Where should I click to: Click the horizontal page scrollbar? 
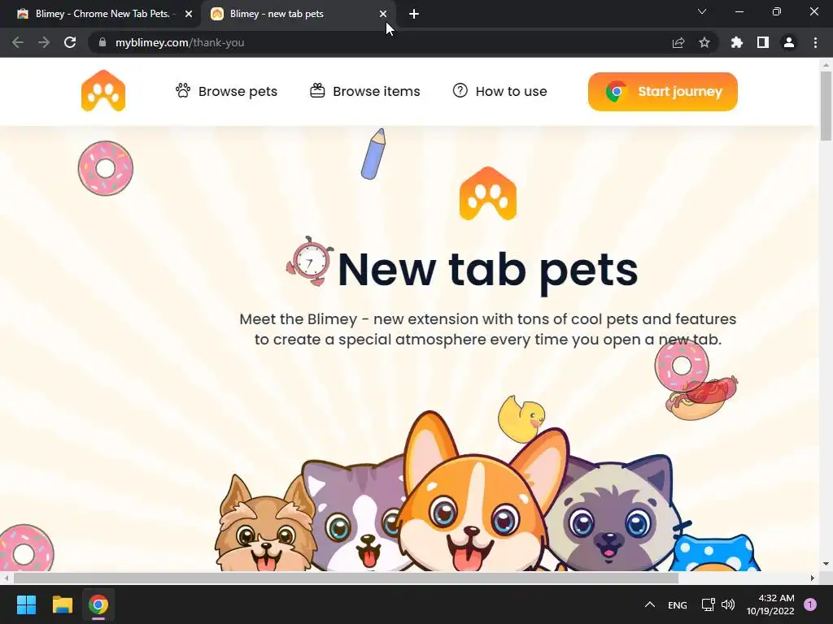[345, 578]
